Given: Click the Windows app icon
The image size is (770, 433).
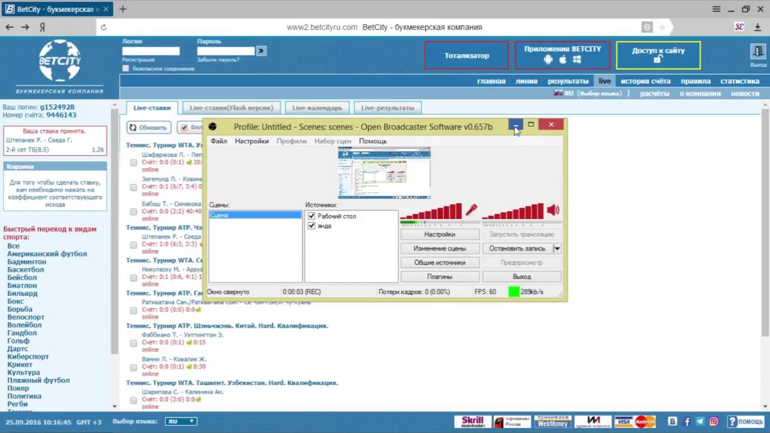Looking at the screenshot, I should (x=577, y=60).
